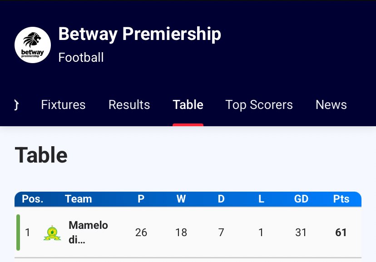
Task: Click the D column header
Action: point(221,199)
